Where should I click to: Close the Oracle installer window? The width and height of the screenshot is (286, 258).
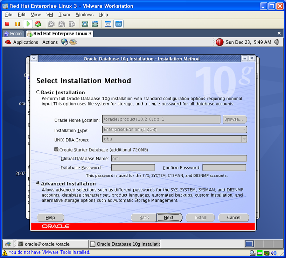point(252,58)
